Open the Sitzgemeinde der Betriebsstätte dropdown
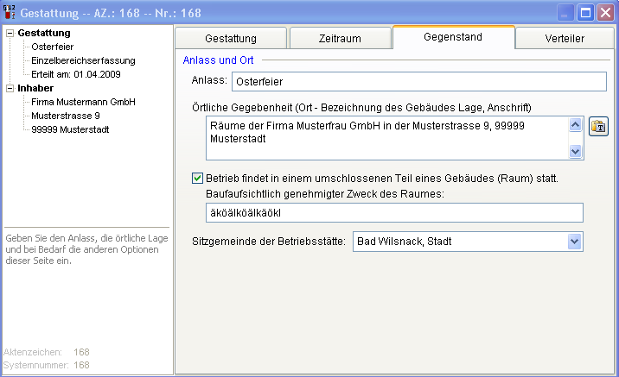The image size is (619, 377). point(575,242)
